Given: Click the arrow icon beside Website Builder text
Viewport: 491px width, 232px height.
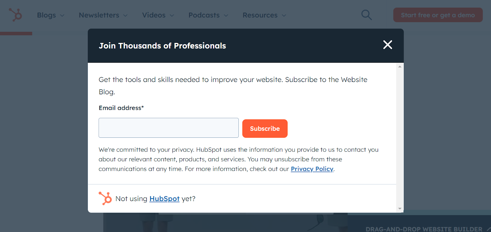Looking at the screenshot, I should tap(488, 229).
